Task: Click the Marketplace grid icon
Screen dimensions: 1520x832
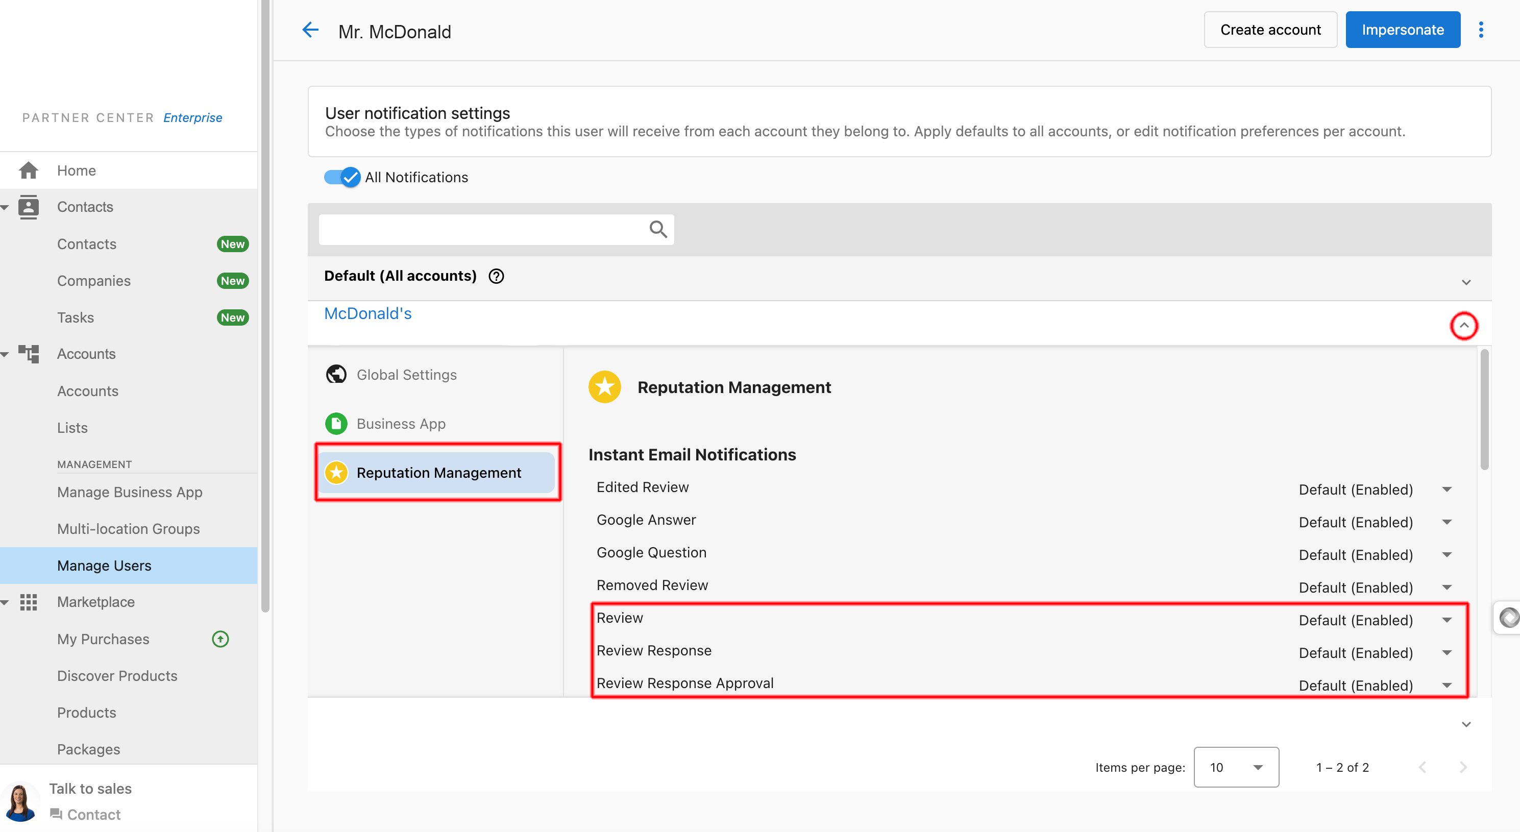Action: 28,602
